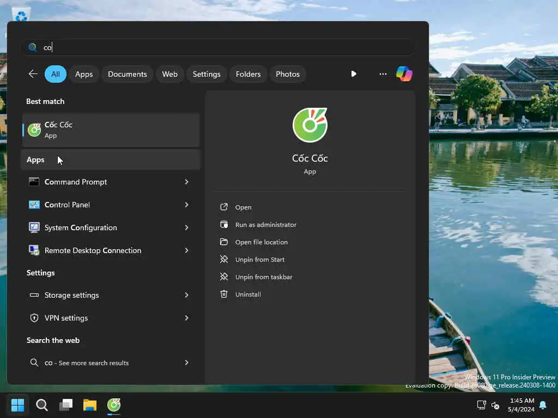Click the back arrow beside All filter
The width and height of the screenshot is (558, 418).
[33, 74]
